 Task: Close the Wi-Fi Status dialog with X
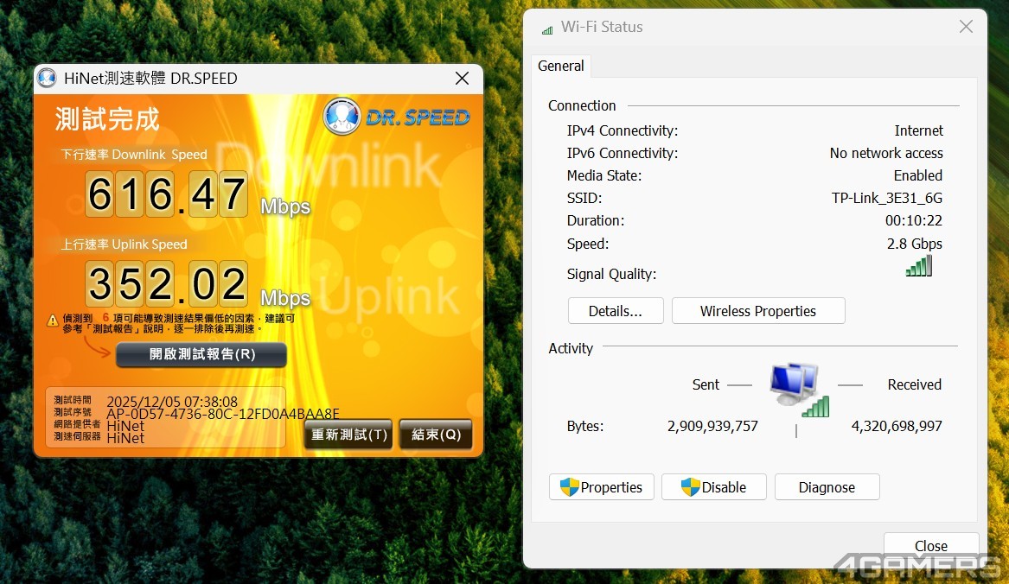coord(967,27)
